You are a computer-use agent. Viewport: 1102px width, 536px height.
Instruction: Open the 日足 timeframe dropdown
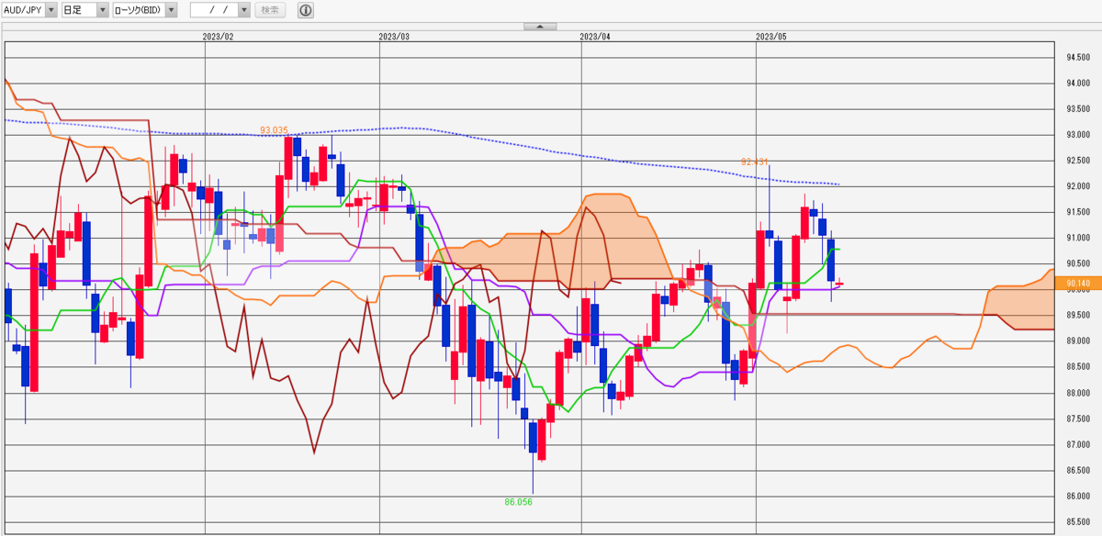point(84,10)
